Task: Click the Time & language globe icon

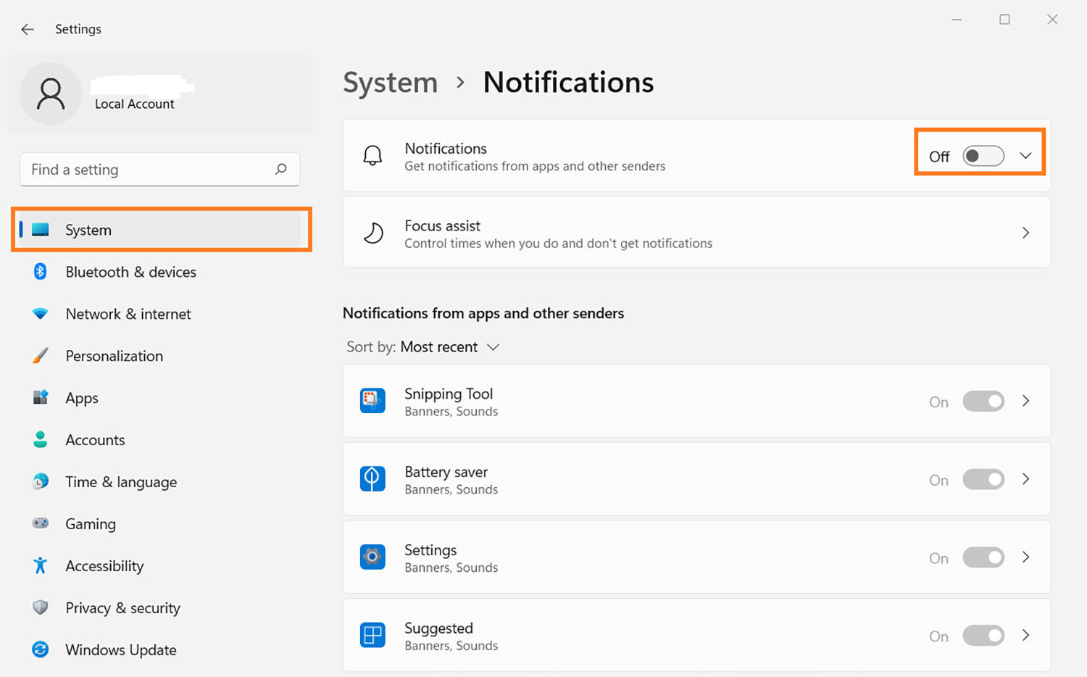Action: pos(41,482)
